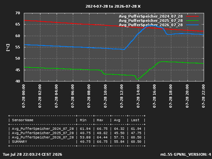Click SUMMARY Avg value 55.84
Screen dimensions: 212x159
pyautogui.click(x=119, y=142)
